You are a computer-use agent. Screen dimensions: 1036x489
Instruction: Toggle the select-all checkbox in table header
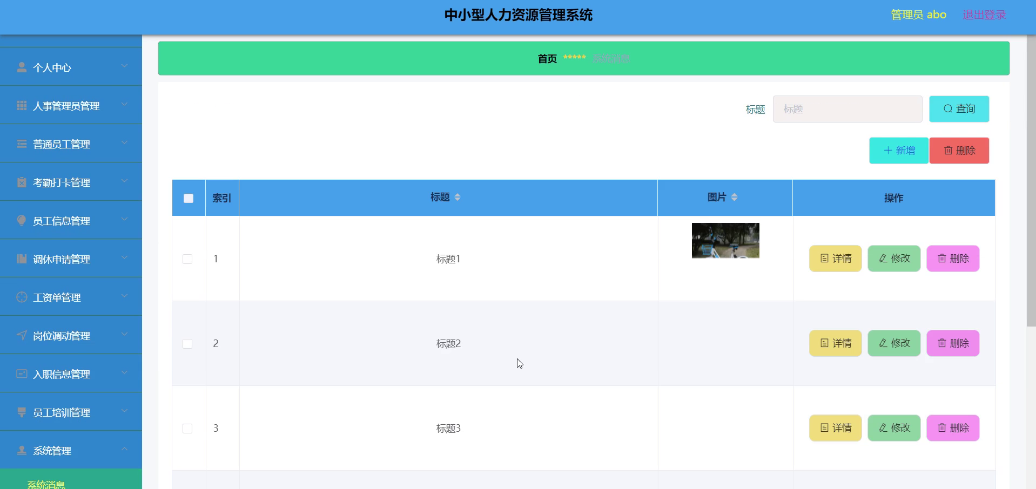click(x=189, y=198)
